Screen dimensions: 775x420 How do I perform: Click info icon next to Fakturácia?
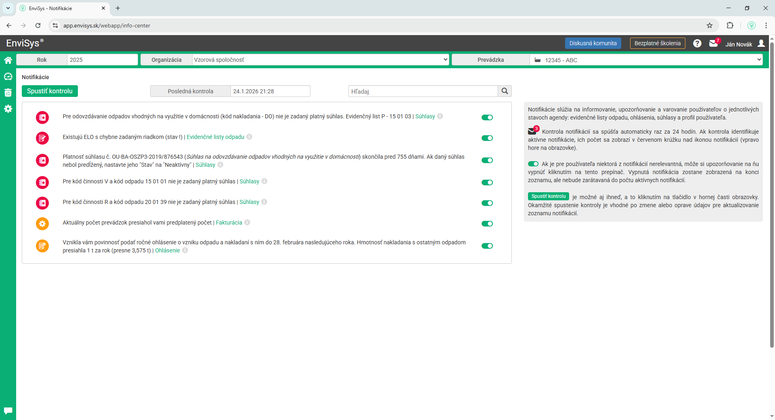tap(247, 223)
